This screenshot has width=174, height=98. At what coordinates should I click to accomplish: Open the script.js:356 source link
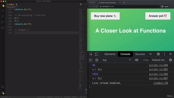pyautogui.click(x=158, y=74)
